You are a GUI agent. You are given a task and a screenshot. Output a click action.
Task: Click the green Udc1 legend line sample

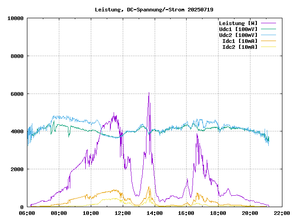[x=268, y=29]
